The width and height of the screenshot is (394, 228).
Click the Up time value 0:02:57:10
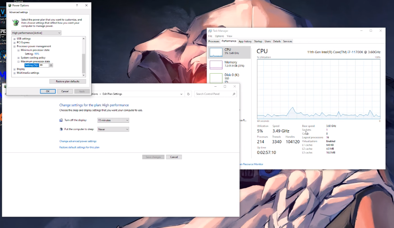click(266, 152)
